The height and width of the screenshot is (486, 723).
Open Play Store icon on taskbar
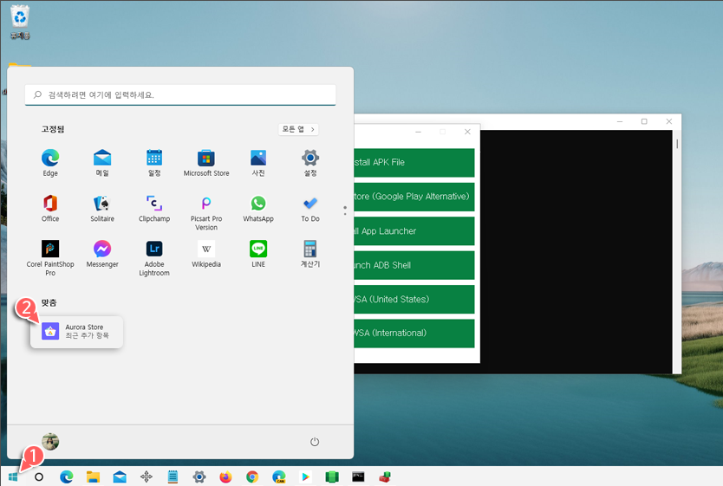(305, 476)
